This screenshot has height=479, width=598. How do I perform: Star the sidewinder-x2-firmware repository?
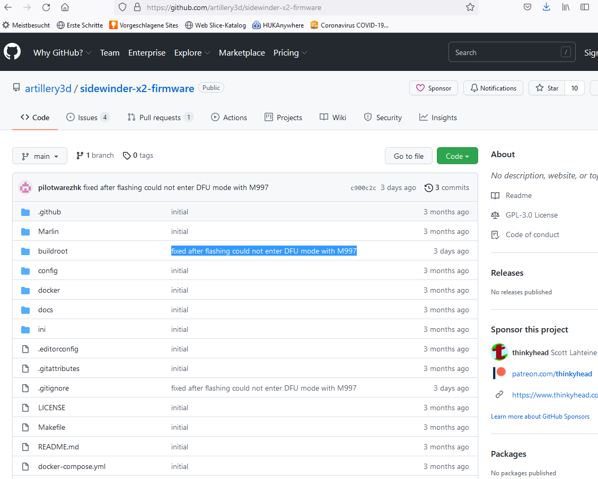pyautogui.click(x=547, y=88)
